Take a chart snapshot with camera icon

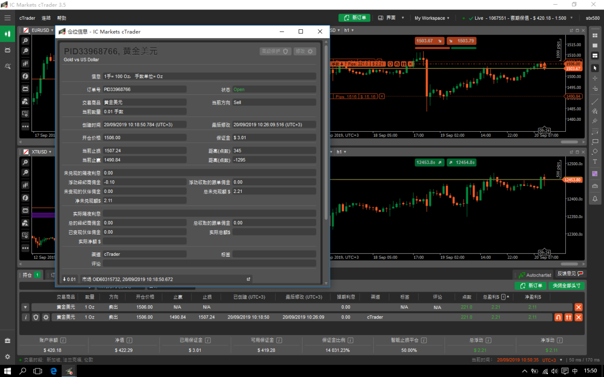[x=595, y=186]
